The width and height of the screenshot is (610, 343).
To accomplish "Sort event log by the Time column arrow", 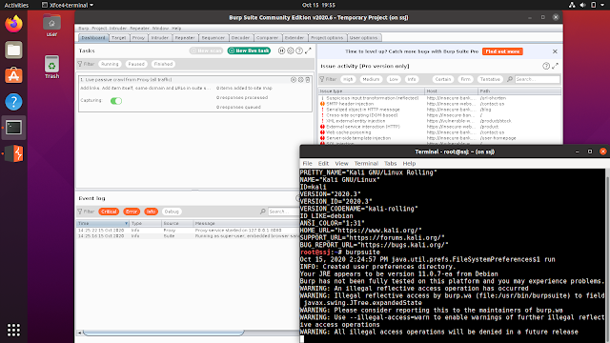I will coord(126,224).
